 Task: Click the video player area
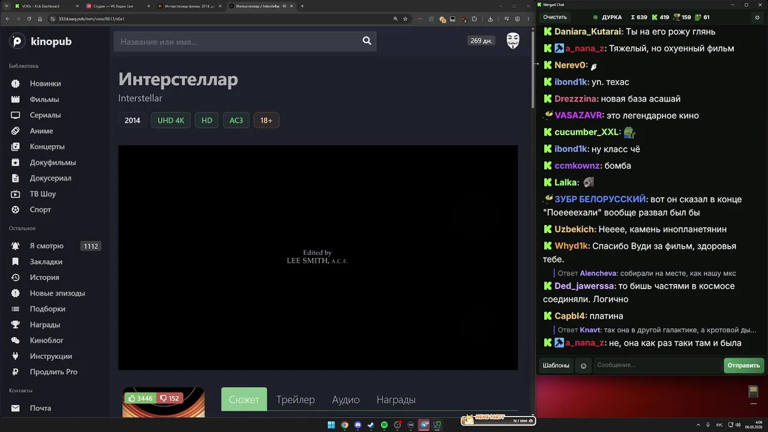[x=318, y=257]
